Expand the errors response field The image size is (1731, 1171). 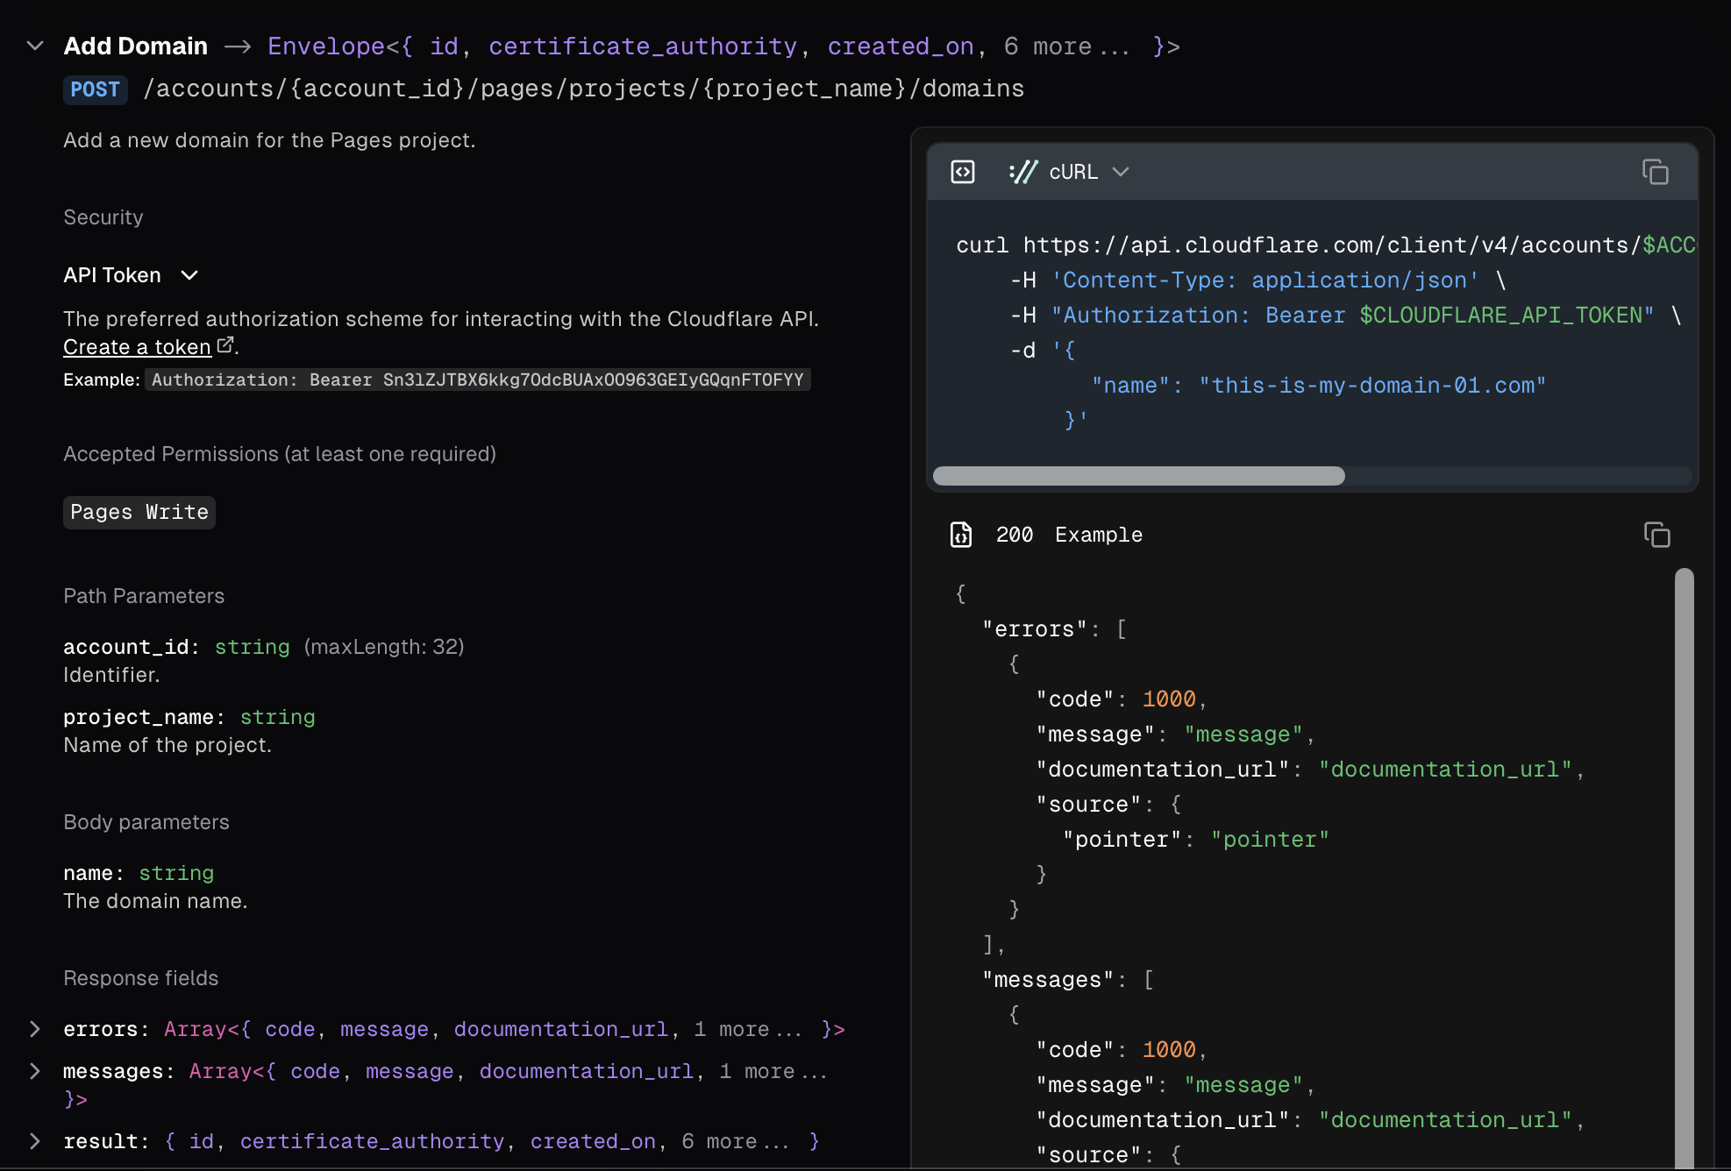35,1029
